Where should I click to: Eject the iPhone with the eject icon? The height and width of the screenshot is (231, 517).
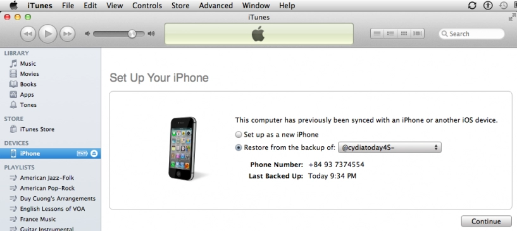click(94, 154)
